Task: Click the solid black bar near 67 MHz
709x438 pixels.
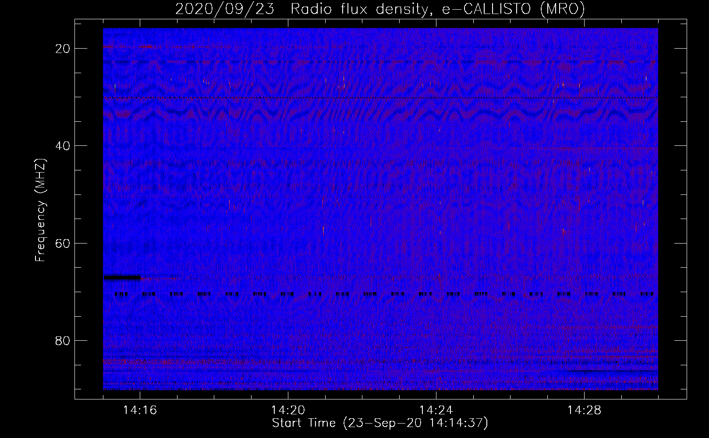Action: tap(122, 277)
